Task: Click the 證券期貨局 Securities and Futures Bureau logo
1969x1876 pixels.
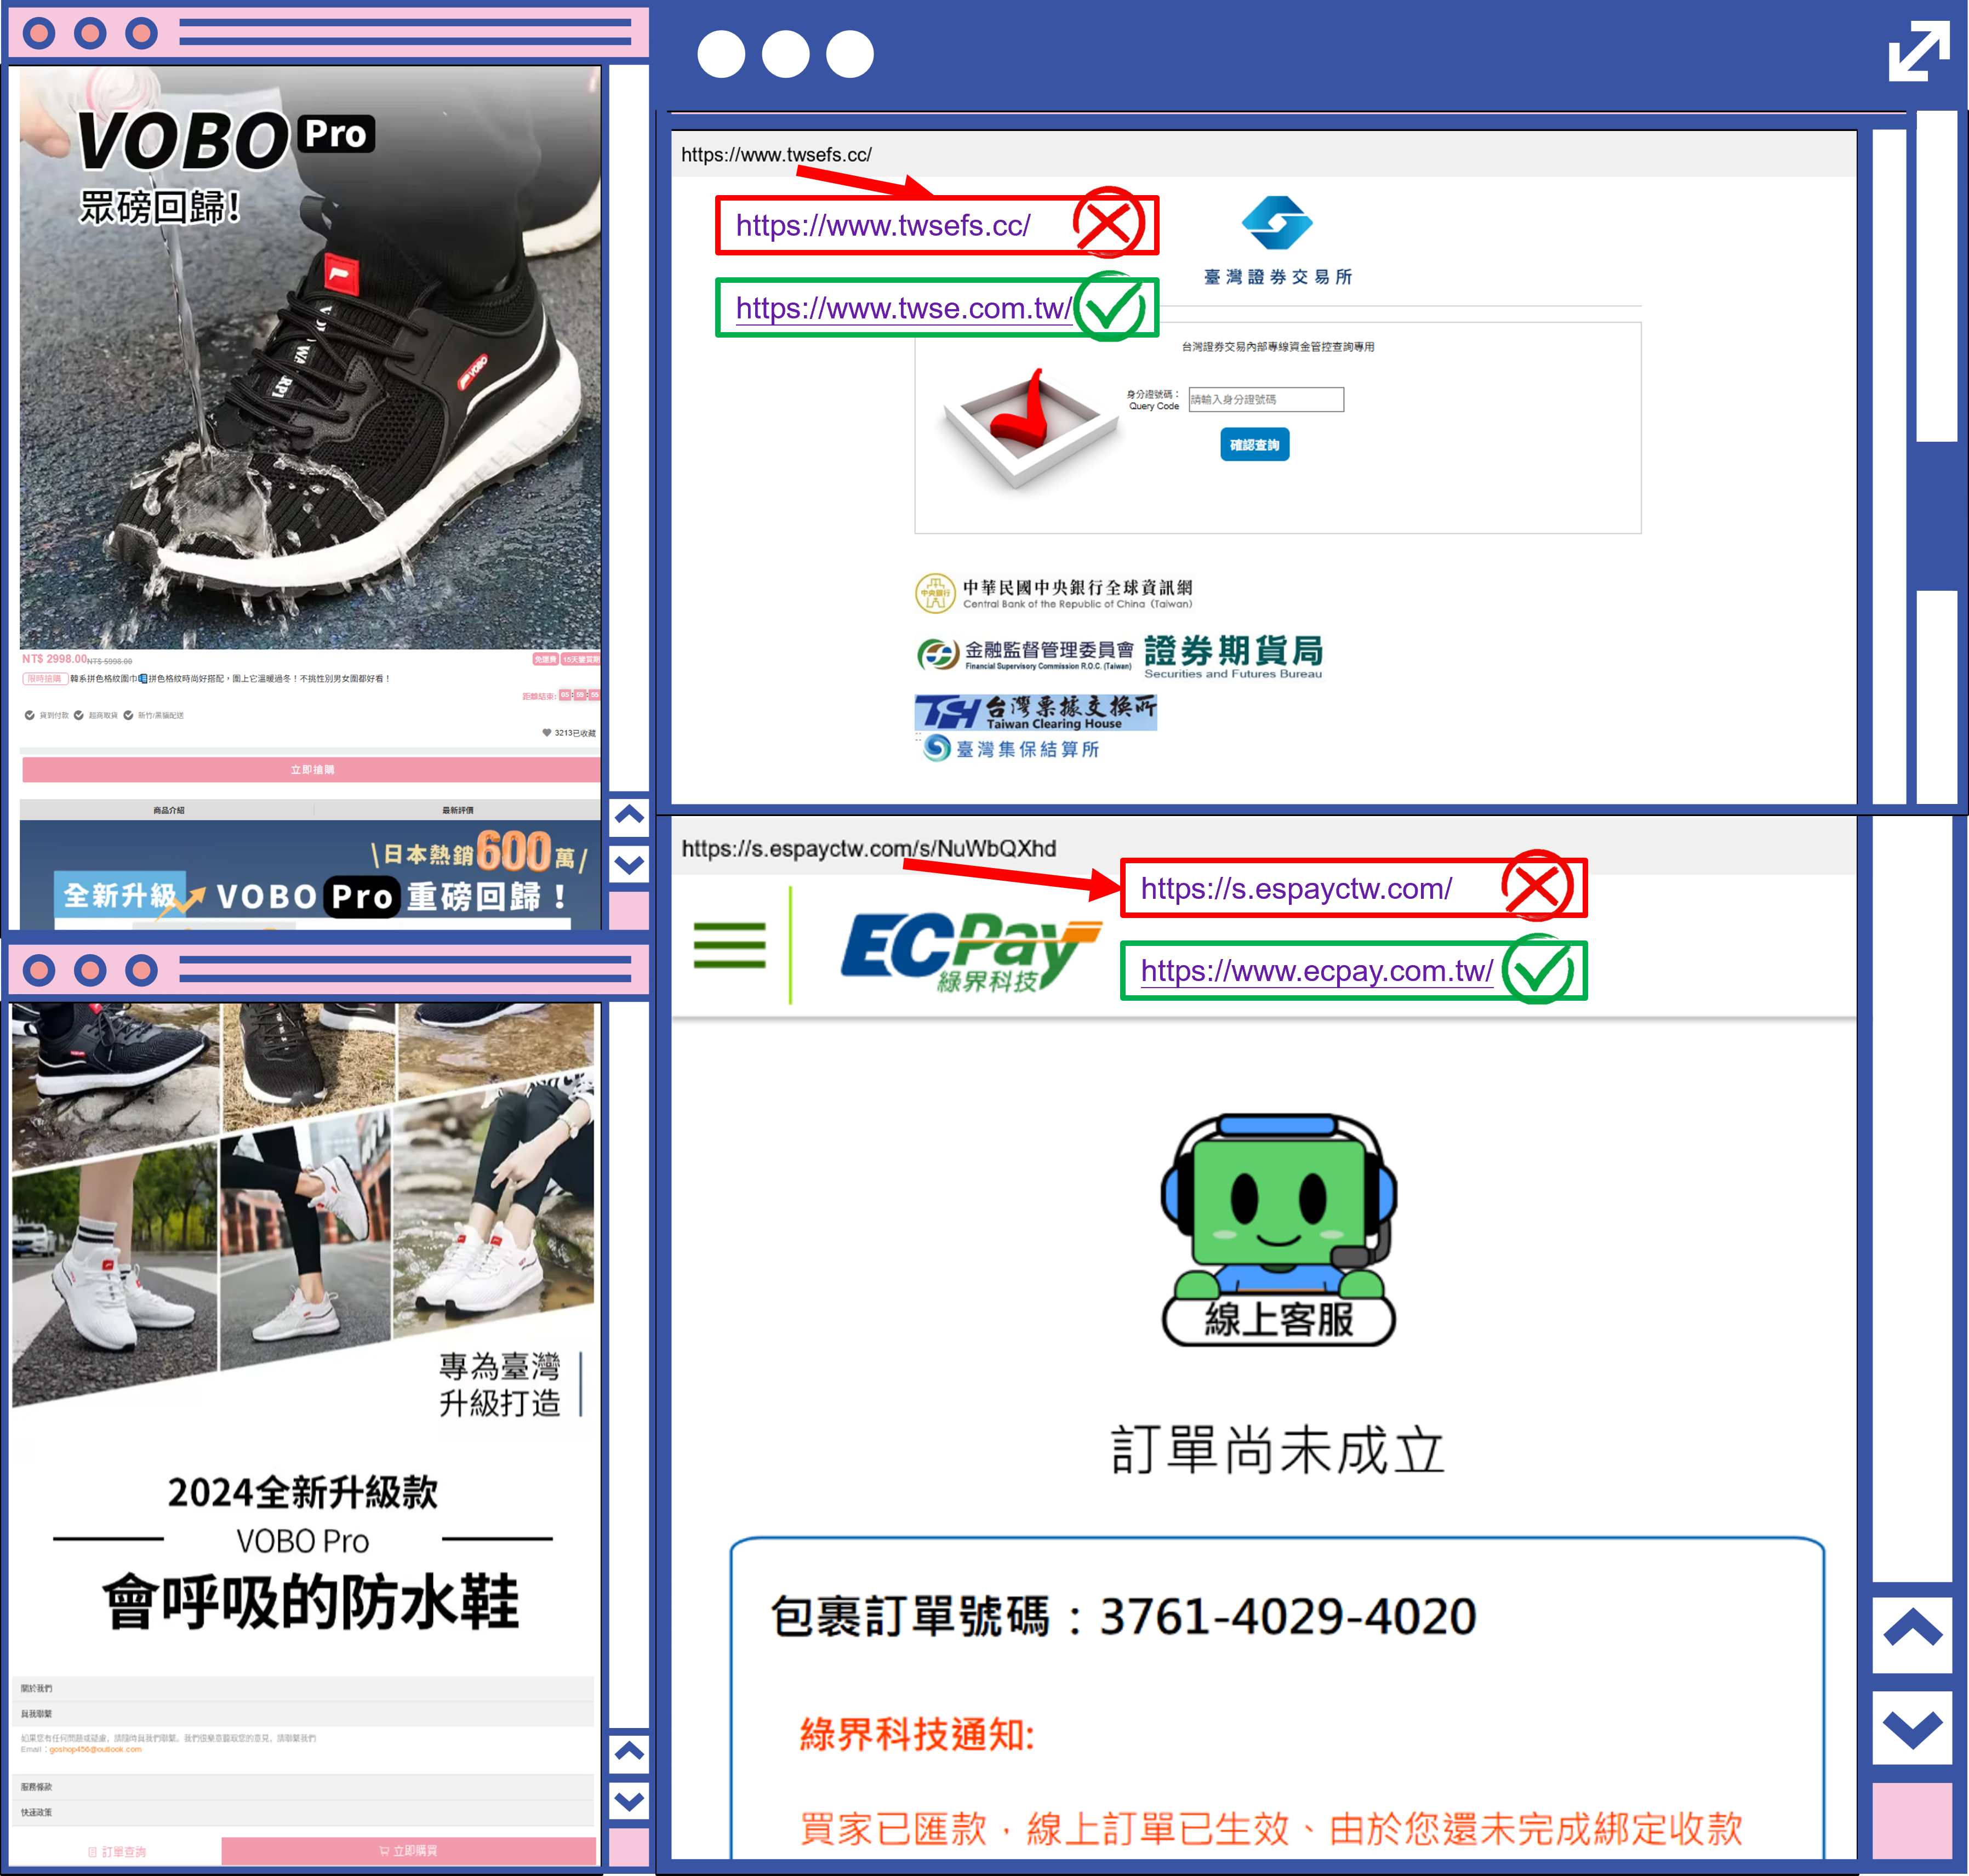Action: (x=1233, y=657)
